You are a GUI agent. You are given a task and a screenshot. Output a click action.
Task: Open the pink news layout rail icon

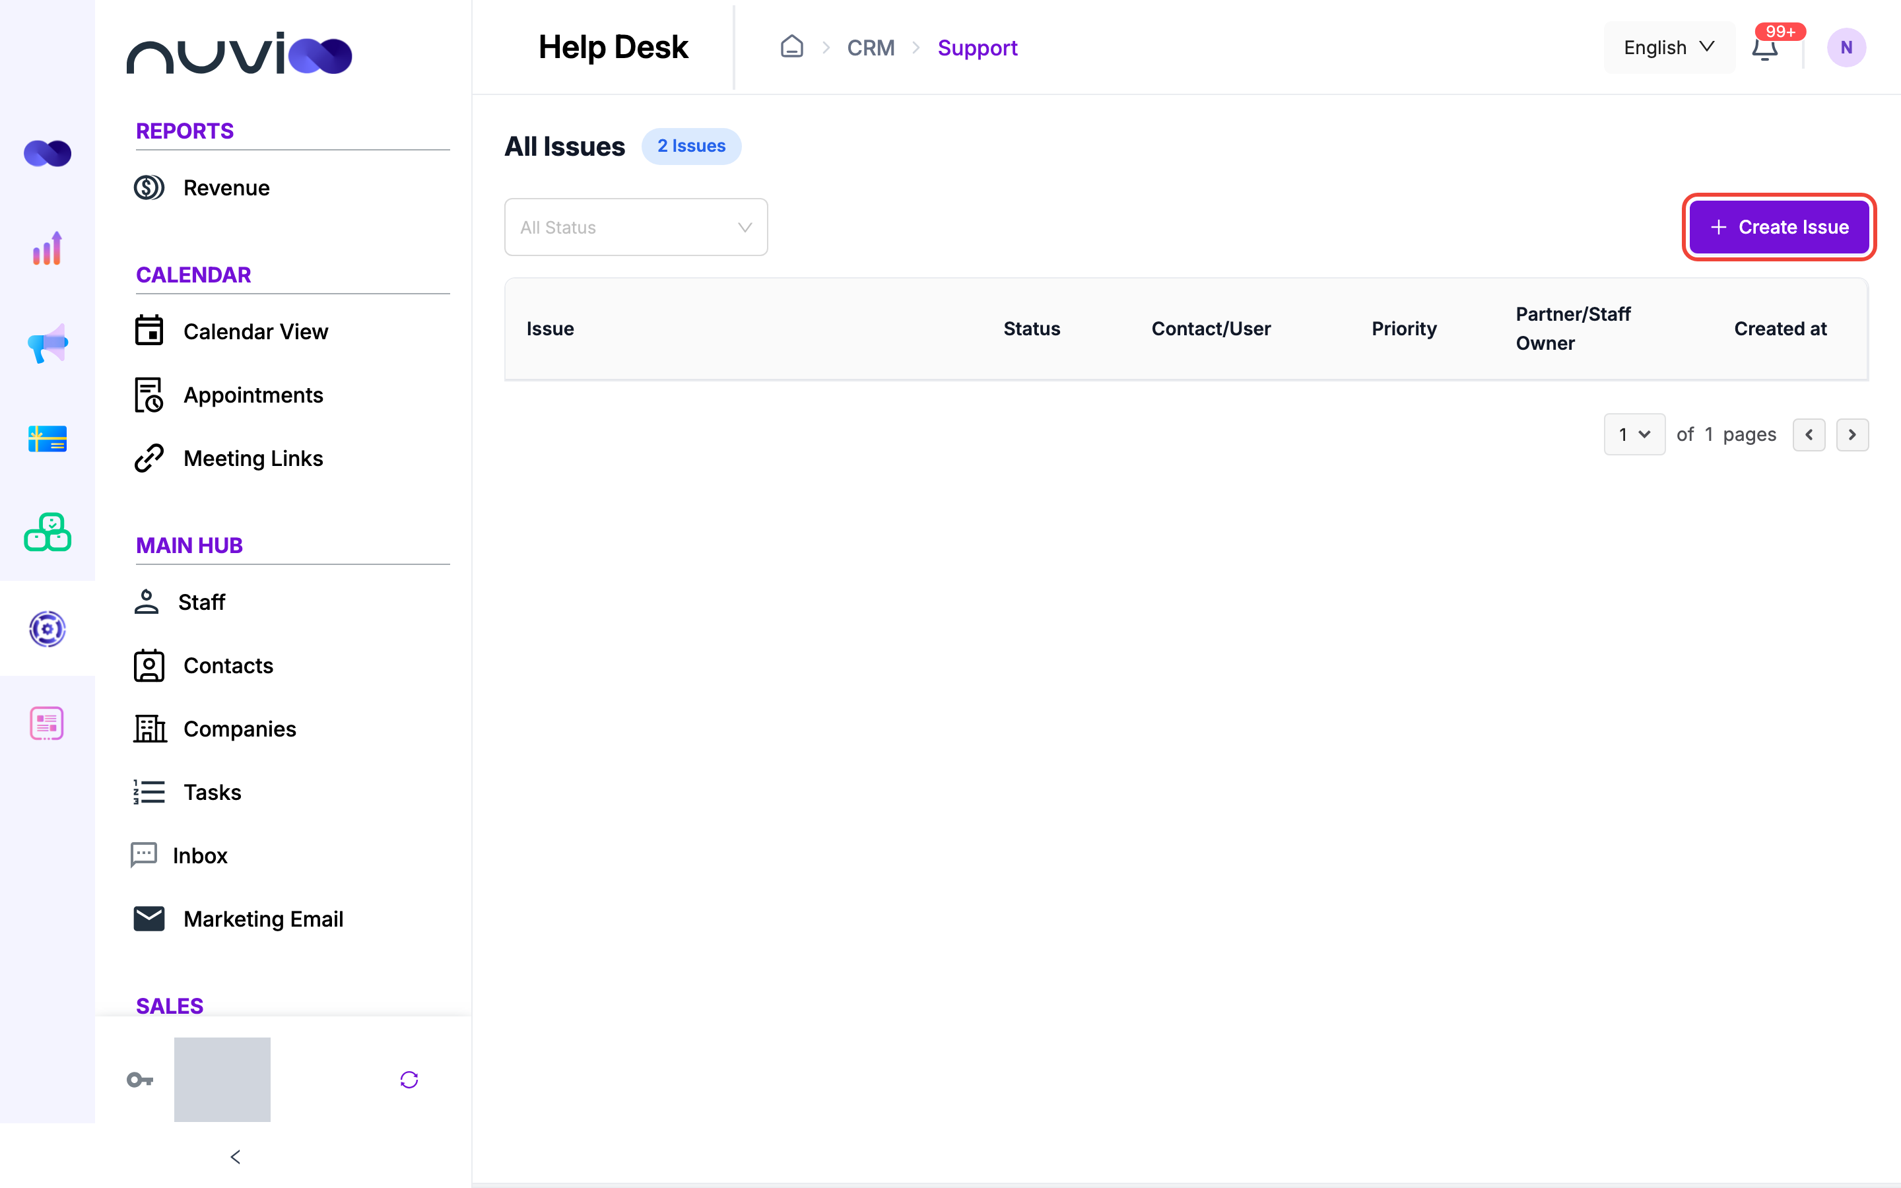pos(47,723)
